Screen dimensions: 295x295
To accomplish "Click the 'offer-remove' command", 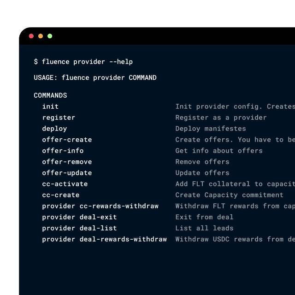I will [x=67, y=162].
